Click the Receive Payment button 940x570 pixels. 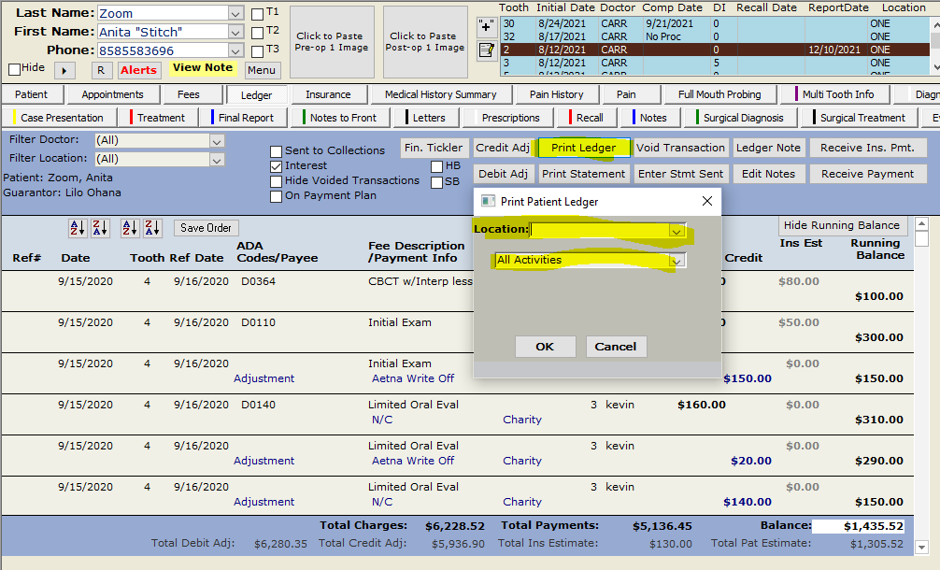pos(867,174)
